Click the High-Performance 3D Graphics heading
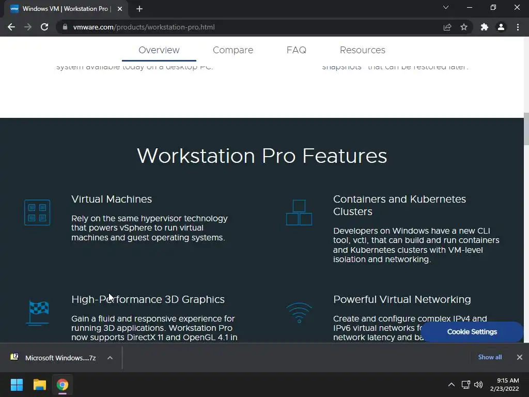 pos(148,299)
